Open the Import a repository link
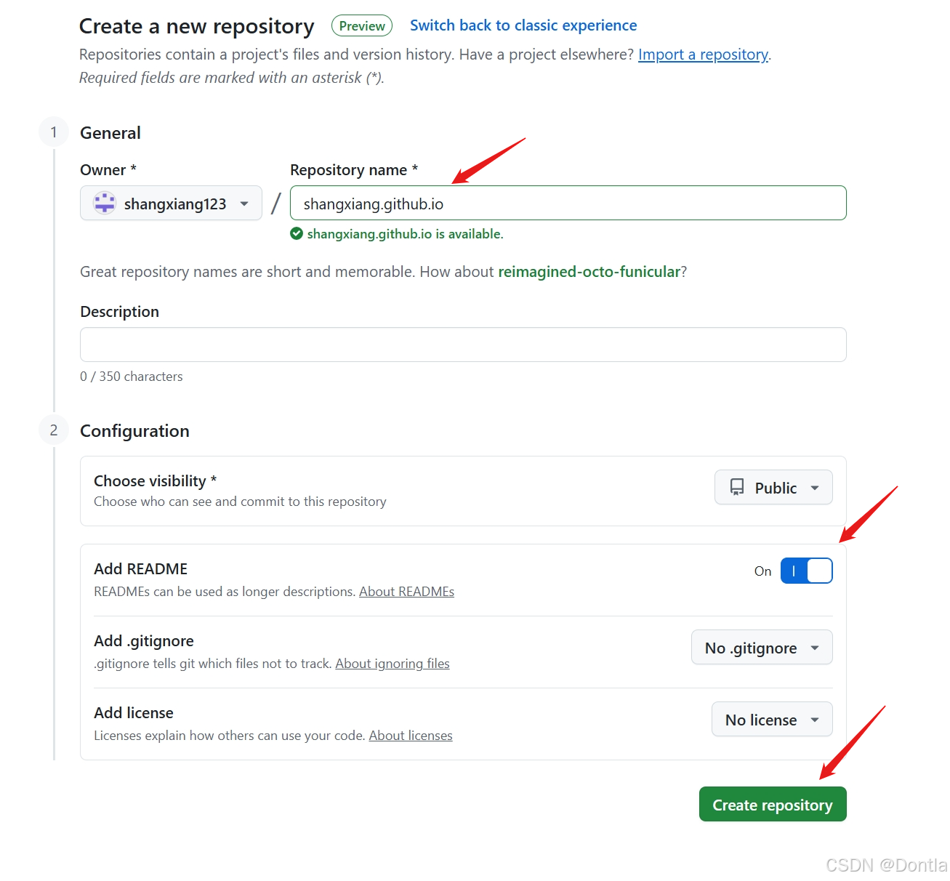 click(702, 54)
